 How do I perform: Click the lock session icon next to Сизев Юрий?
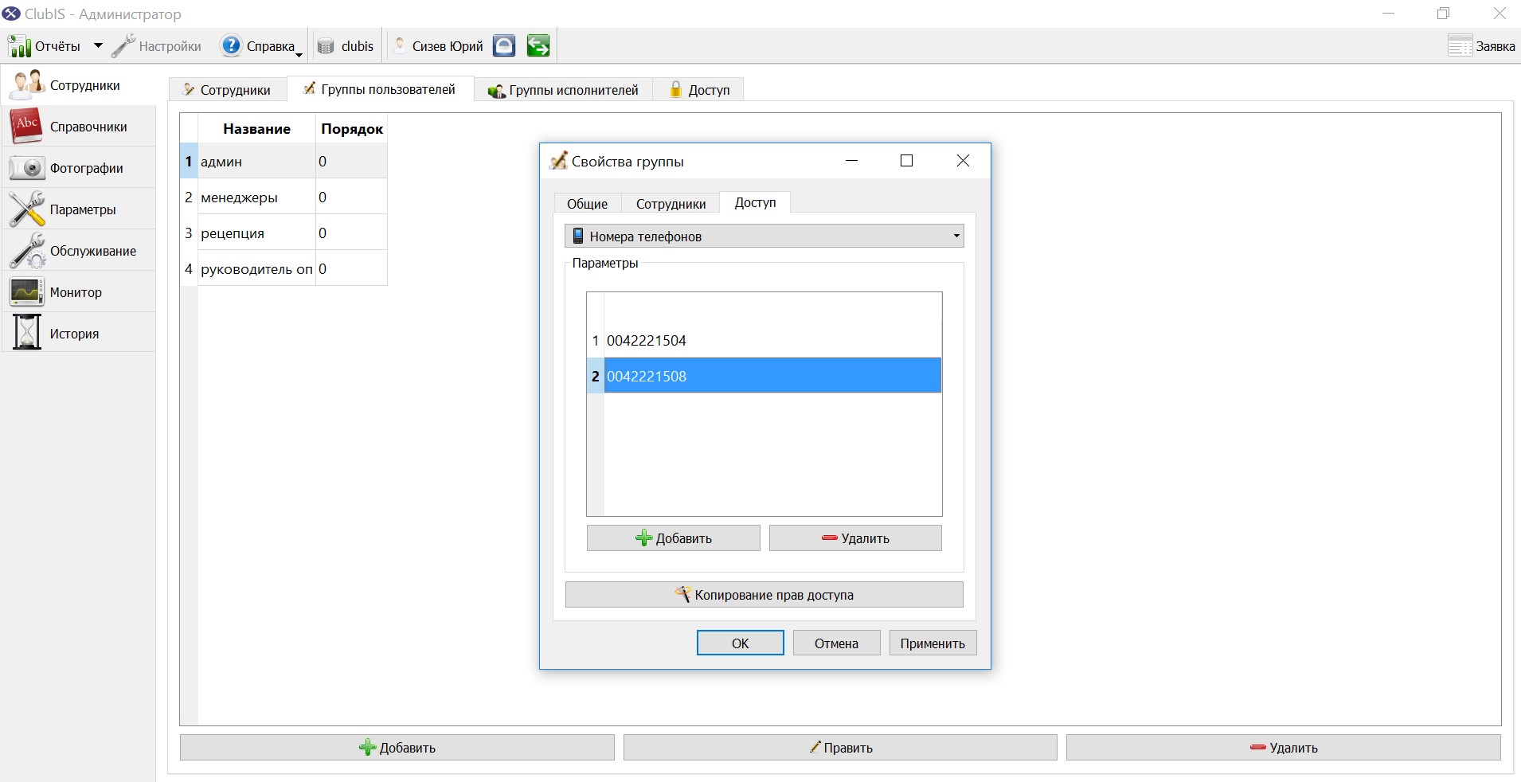504,46
